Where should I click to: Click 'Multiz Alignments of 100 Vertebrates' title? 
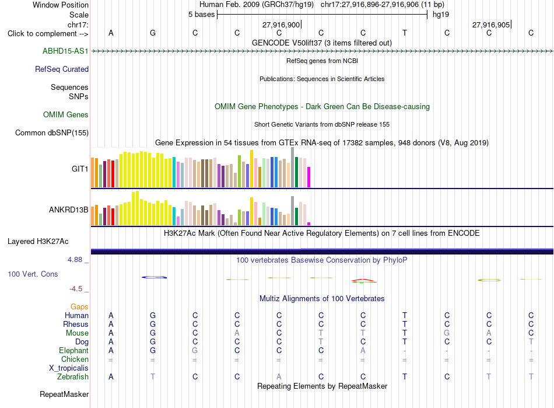click(322, 298)
